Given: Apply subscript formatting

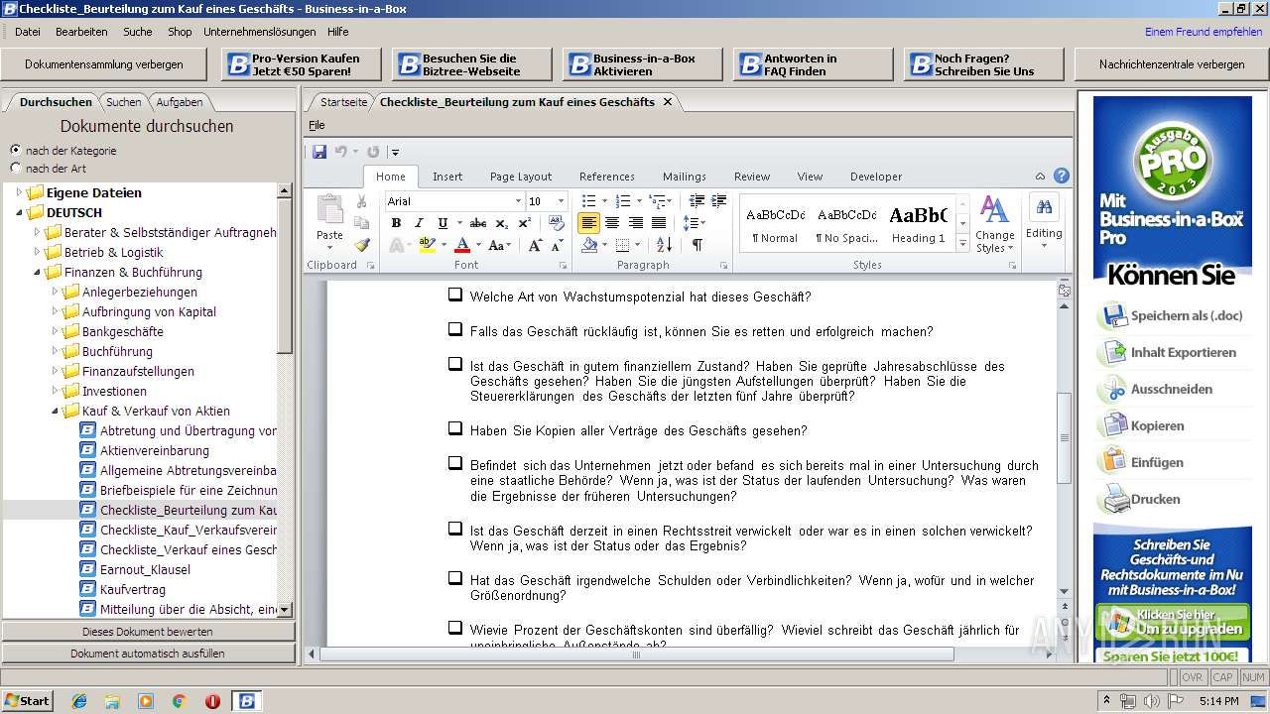Looking at the screenshot, I should coord(501,223).
